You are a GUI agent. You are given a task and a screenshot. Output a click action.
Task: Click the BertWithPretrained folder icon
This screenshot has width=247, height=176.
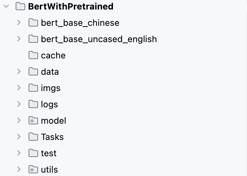pos(20,6)
